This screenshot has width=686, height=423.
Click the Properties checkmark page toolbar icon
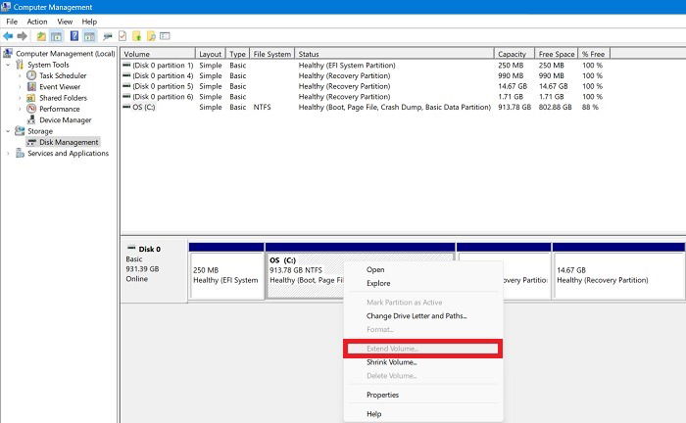pos(122,36)
